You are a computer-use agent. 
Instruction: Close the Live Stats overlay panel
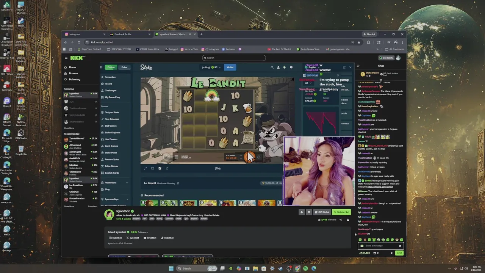coord(338,75)
